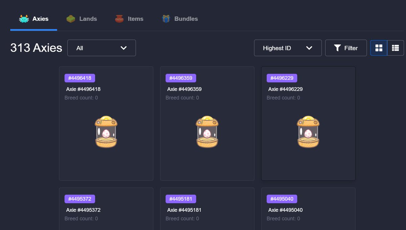Open the egg image of Axie #4496229
The width and height of the screenshot is (406, 230).
(x=308, y=132)
